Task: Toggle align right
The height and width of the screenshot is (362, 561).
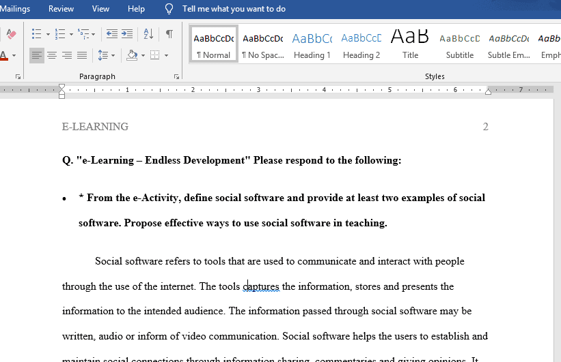Action: (x=67, y=55)
